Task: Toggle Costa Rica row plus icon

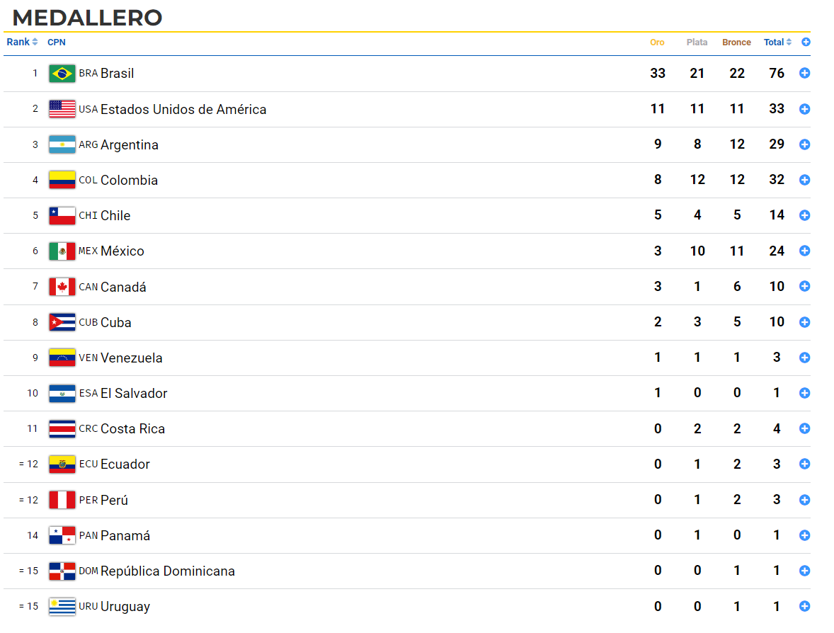Action: click(x=804, y=428)
